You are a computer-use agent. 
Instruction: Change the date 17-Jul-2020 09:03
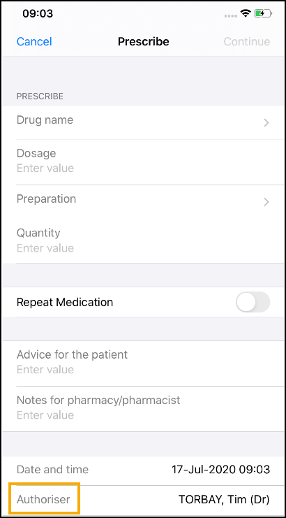click(220, 469)
